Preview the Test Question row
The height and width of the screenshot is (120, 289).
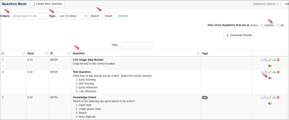[262, 72]
